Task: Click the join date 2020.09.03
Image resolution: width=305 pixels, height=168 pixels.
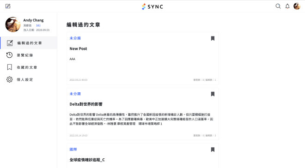Action: click(43, 30)
